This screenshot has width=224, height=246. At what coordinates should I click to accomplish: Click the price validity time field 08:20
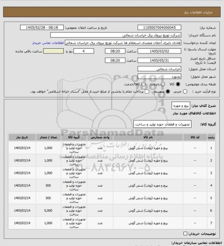tap(115, 60)
